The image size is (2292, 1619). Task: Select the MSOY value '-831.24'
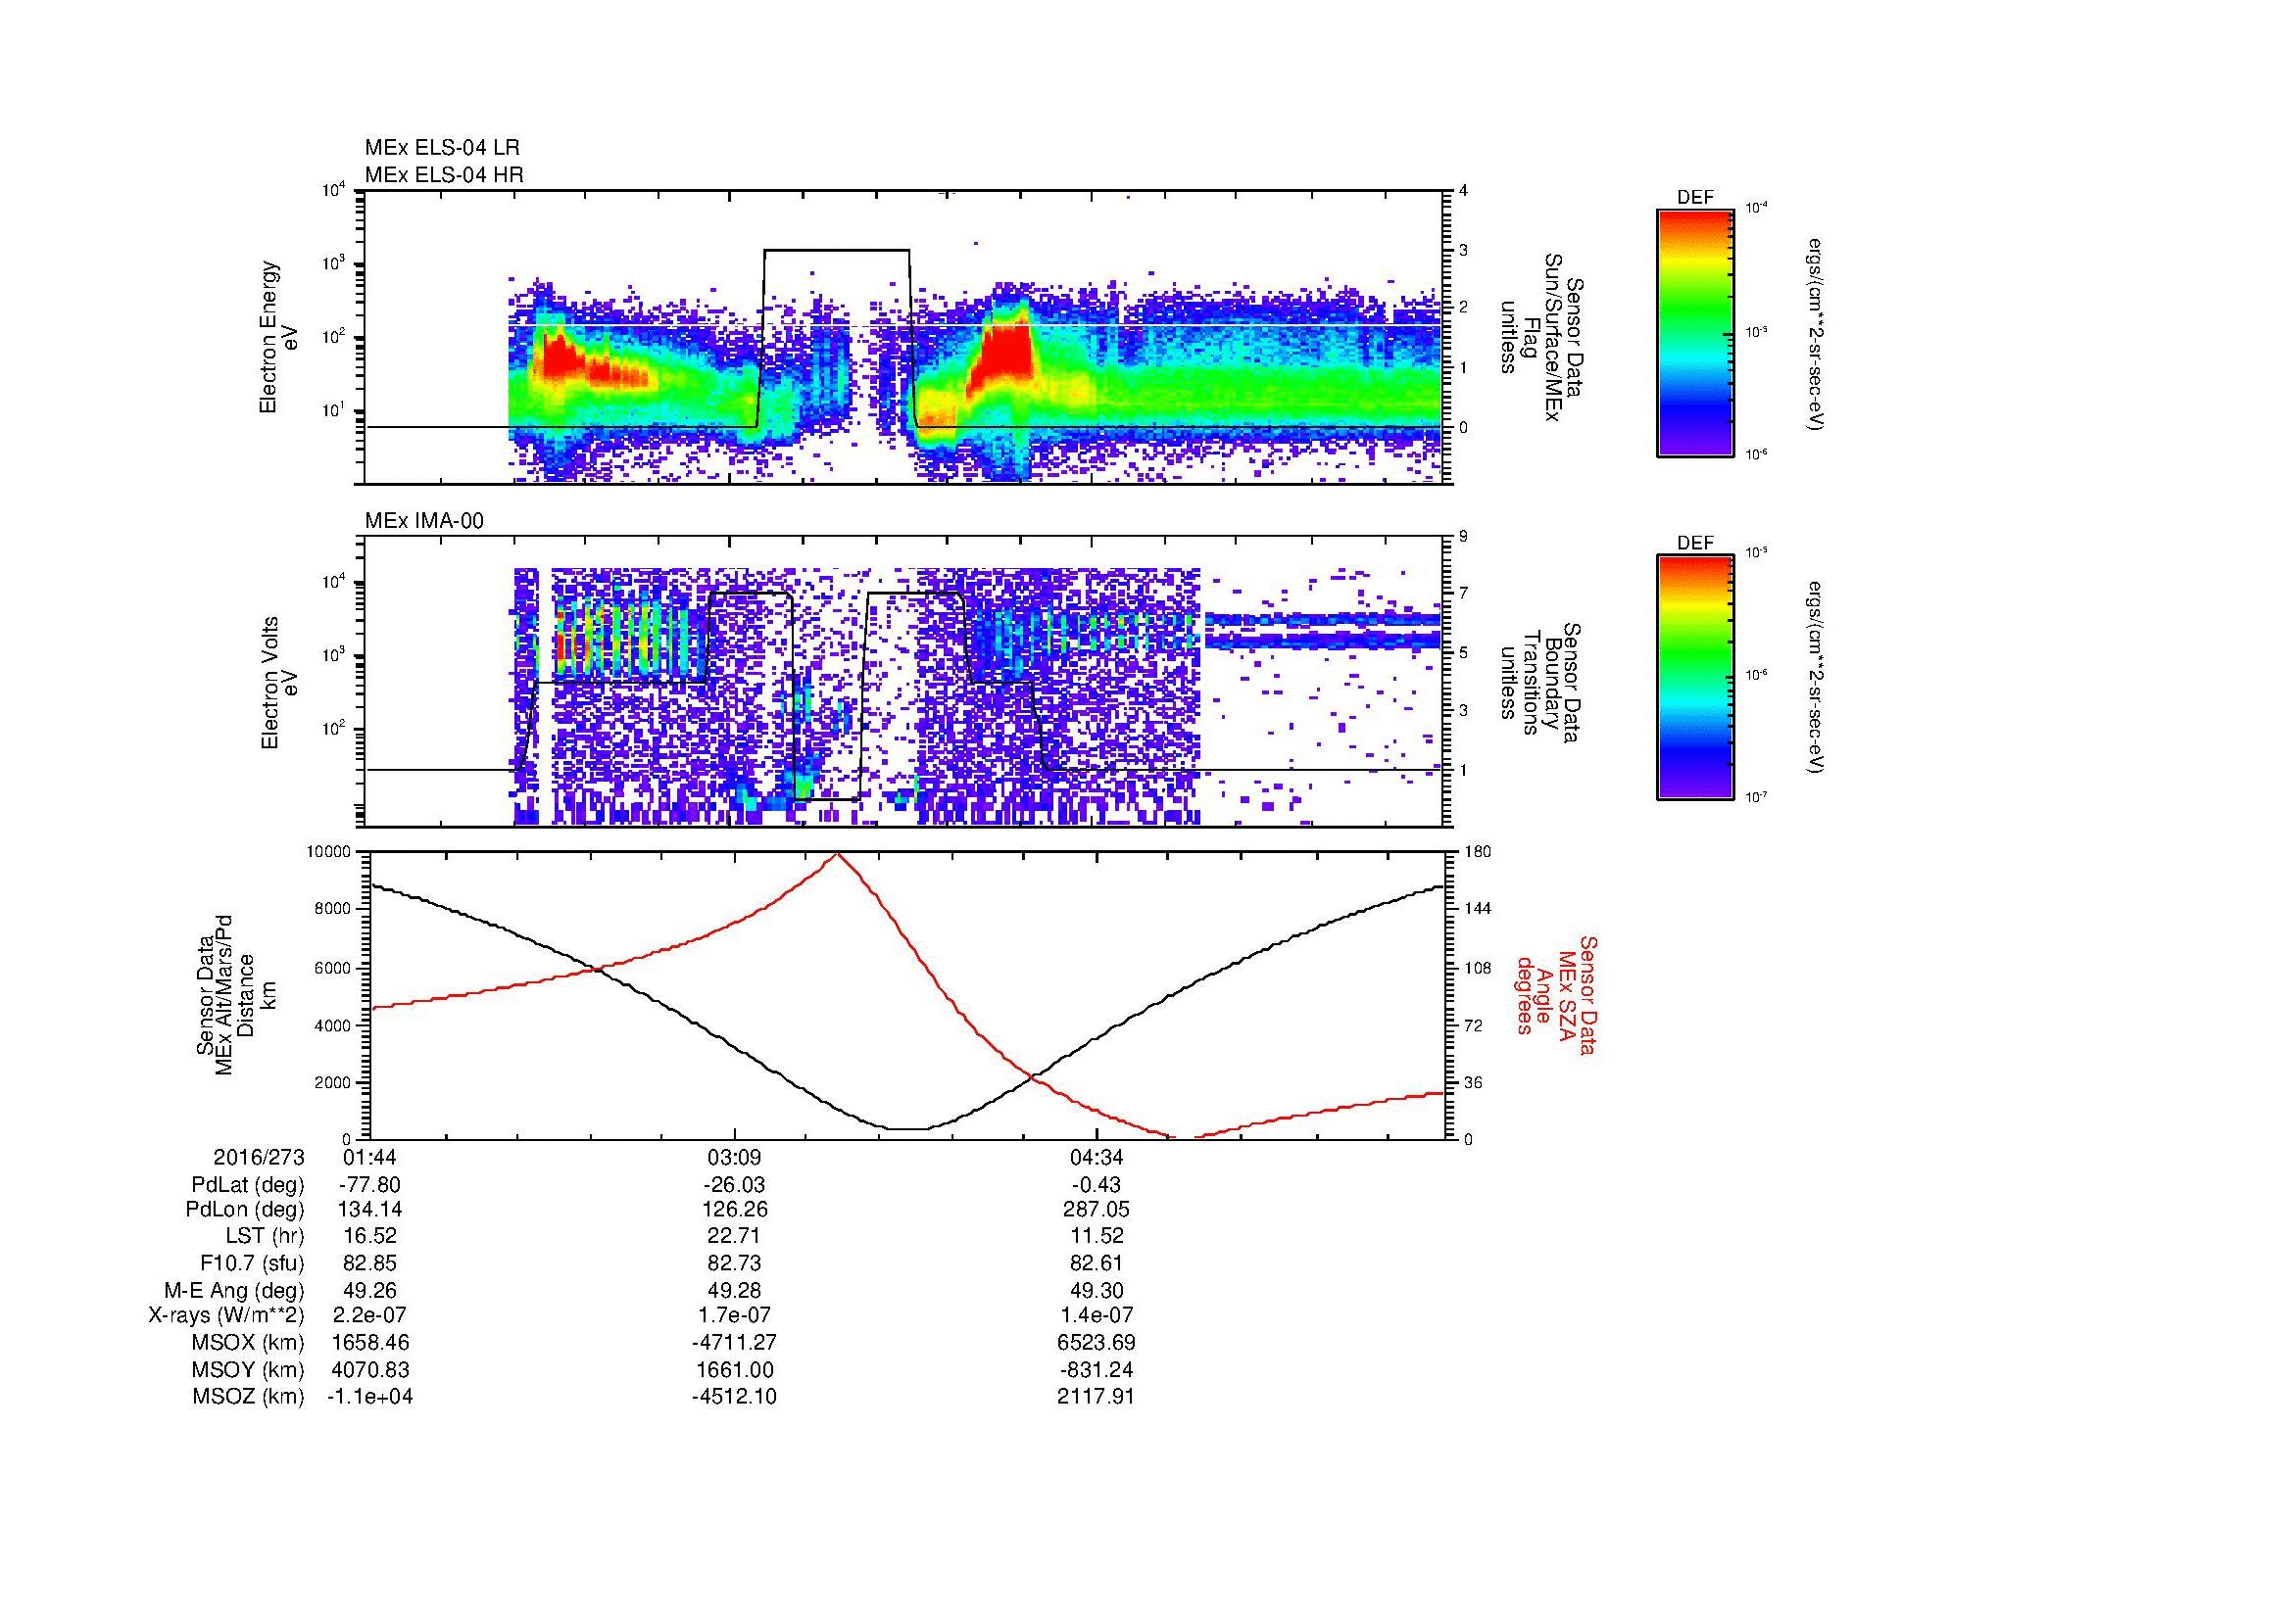[1097, 1369]
